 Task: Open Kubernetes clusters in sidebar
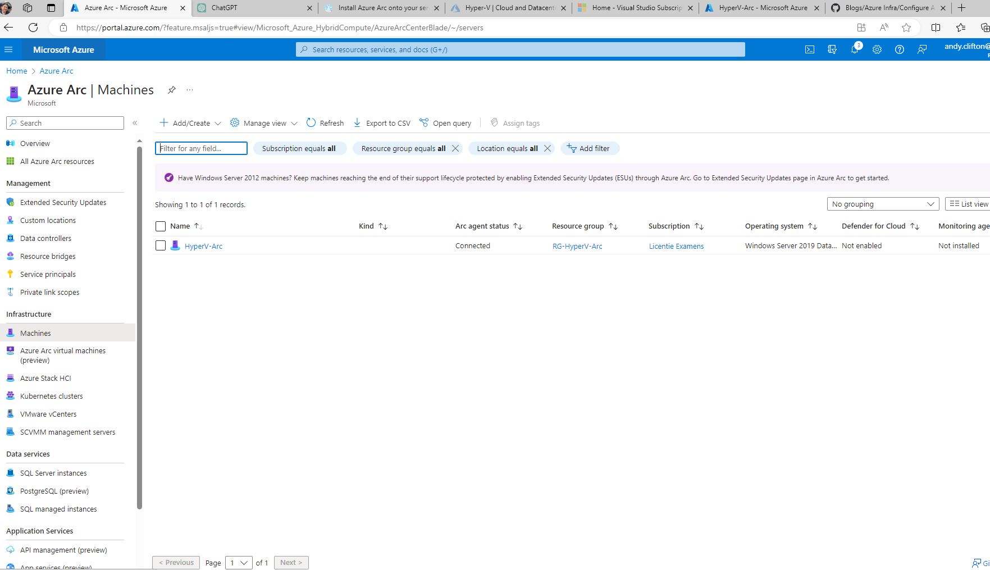pyautogui.click(x=51, y=396)
